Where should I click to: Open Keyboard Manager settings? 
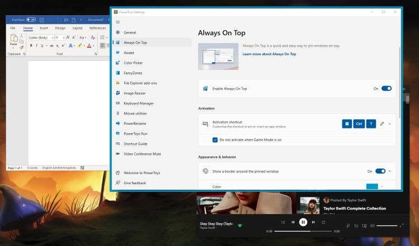153,104
